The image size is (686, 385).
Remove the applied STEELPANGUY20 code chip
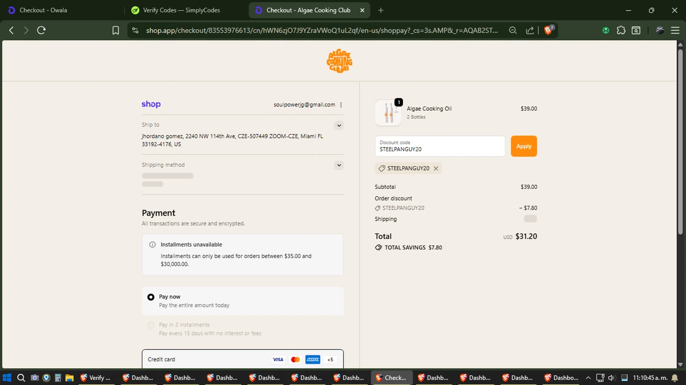click(436, 169)
